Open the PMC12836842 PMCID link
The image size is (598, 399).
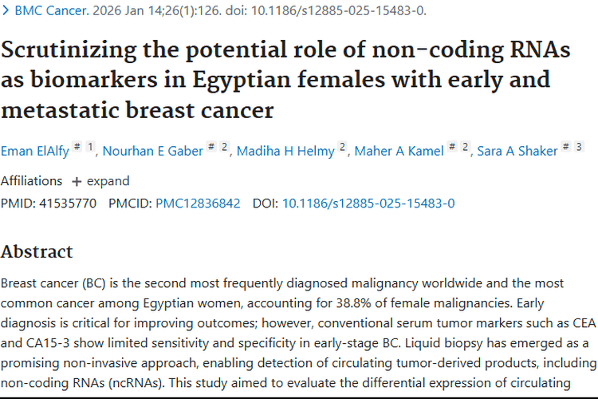pyautogui.click(x=198, y=203)
